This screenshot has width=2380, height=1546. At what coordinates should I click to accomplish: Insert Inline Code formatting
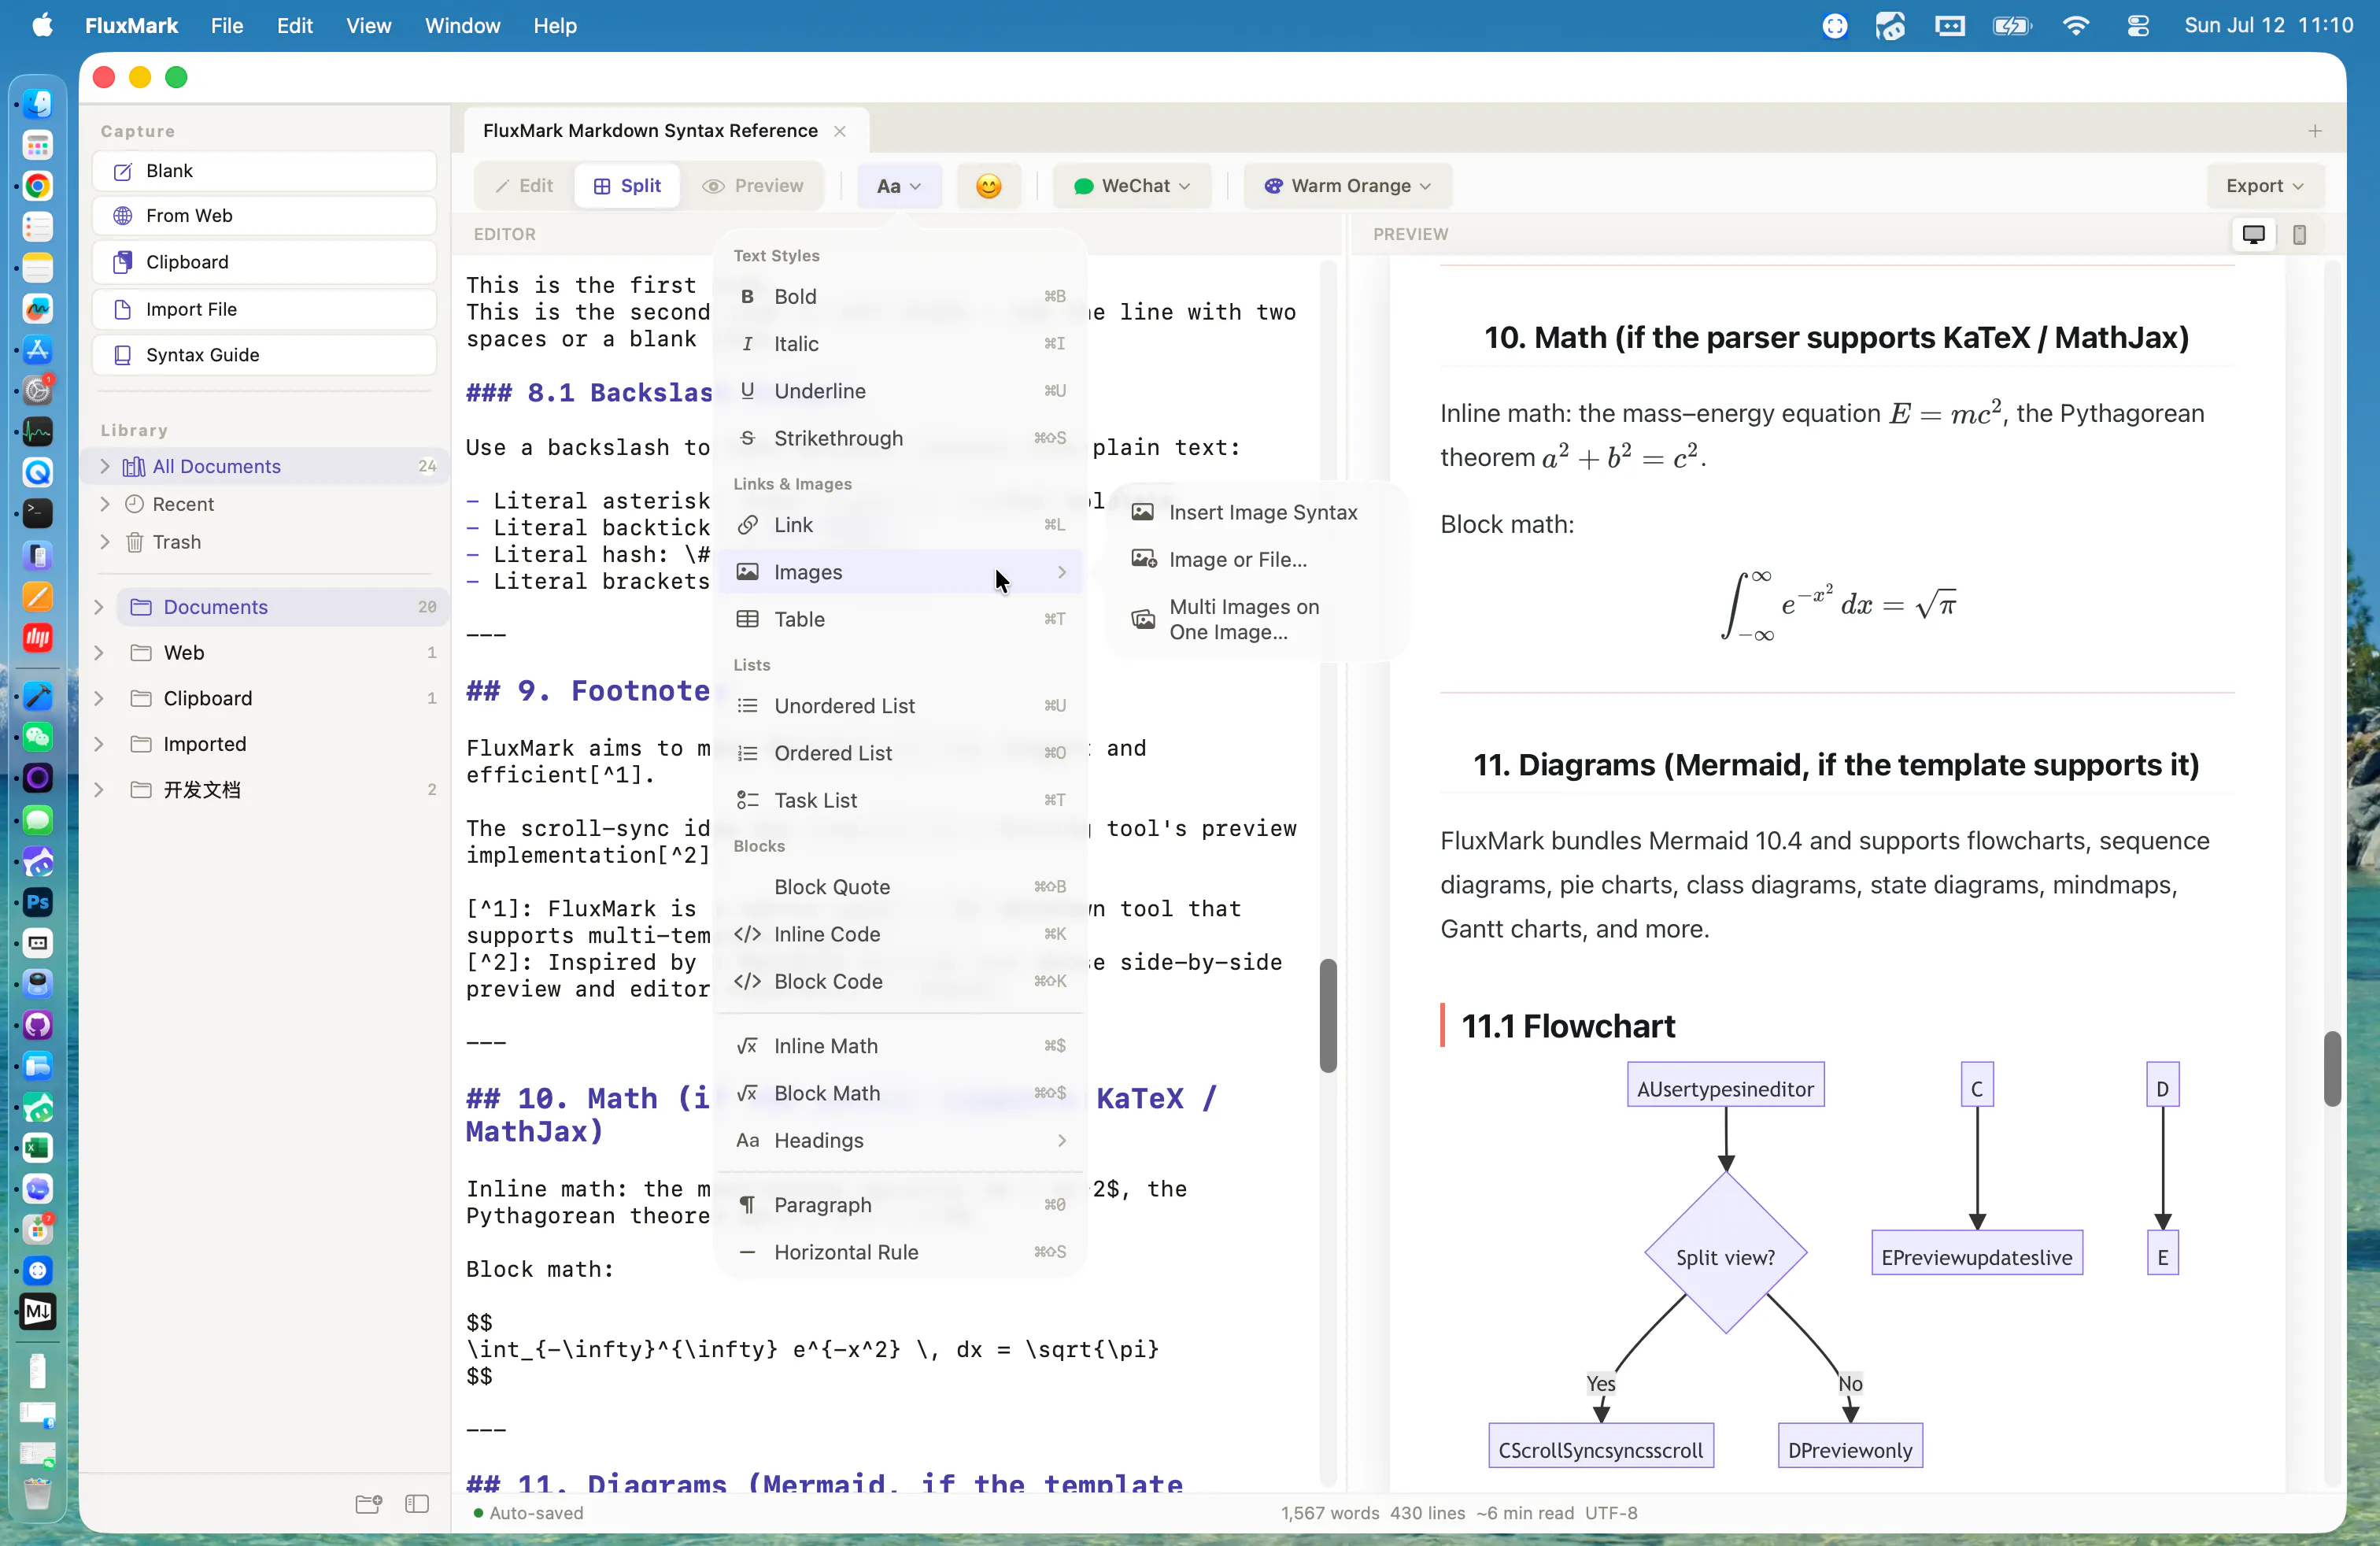900,934
